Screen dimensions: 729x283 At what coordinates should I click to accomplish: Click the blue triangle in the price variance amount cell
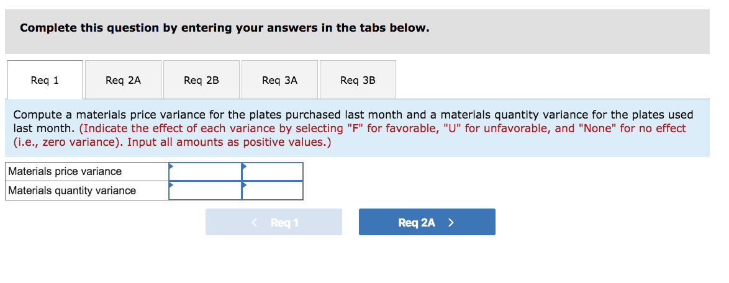click(x=171, y=166)
